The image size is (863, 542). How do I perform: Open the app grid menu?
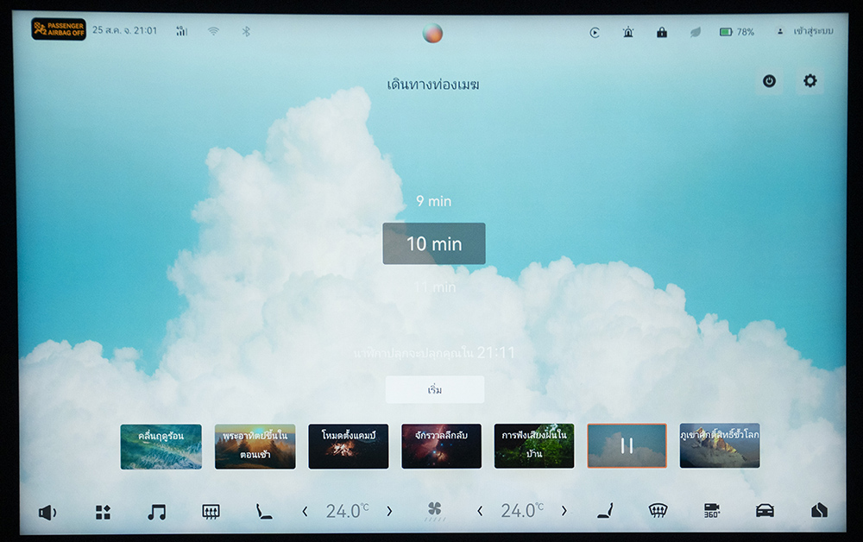click(103, 512)
